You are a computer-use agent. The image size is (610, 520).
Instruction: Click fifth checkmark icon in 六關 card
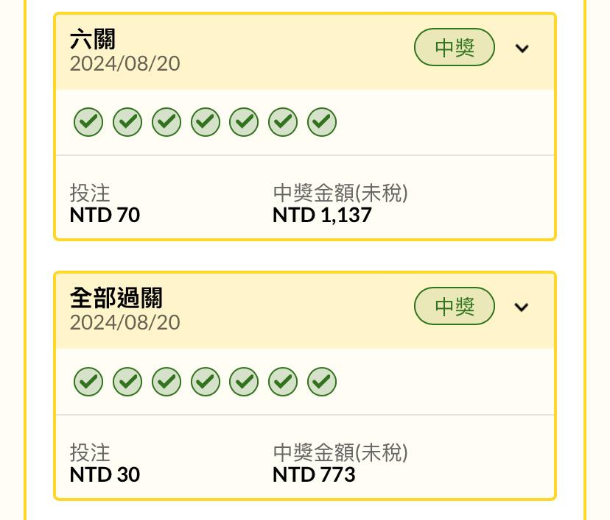(244, 122)
